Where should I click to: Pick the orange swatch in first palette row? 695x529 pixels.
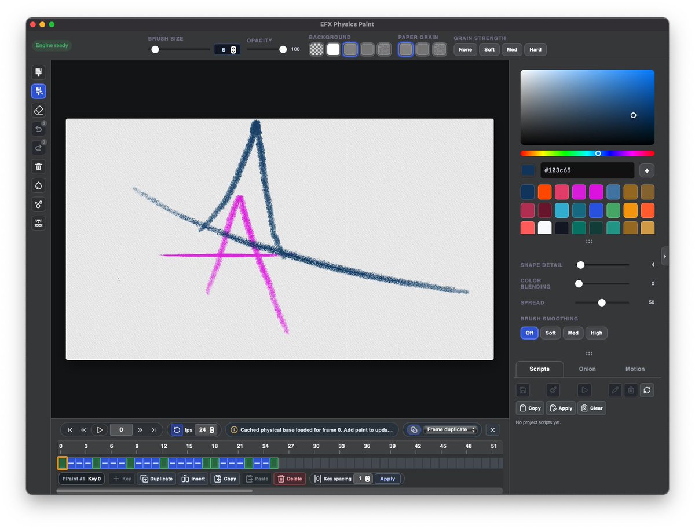pos(544,192)
